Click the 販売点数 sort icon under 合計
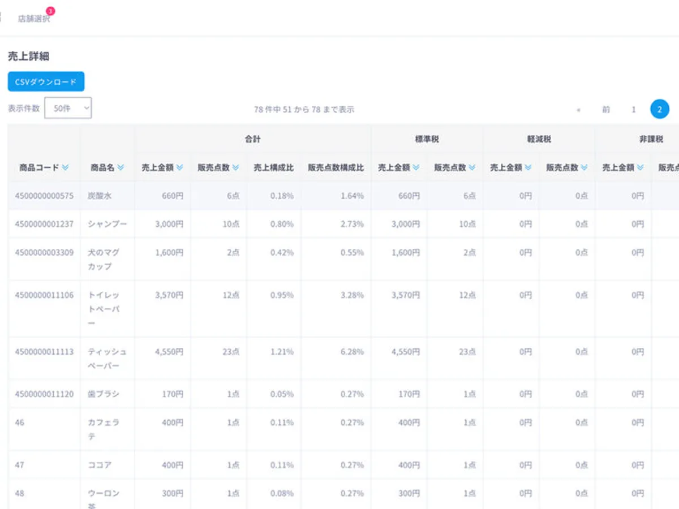679x509 pixels. tap(235, 168)
